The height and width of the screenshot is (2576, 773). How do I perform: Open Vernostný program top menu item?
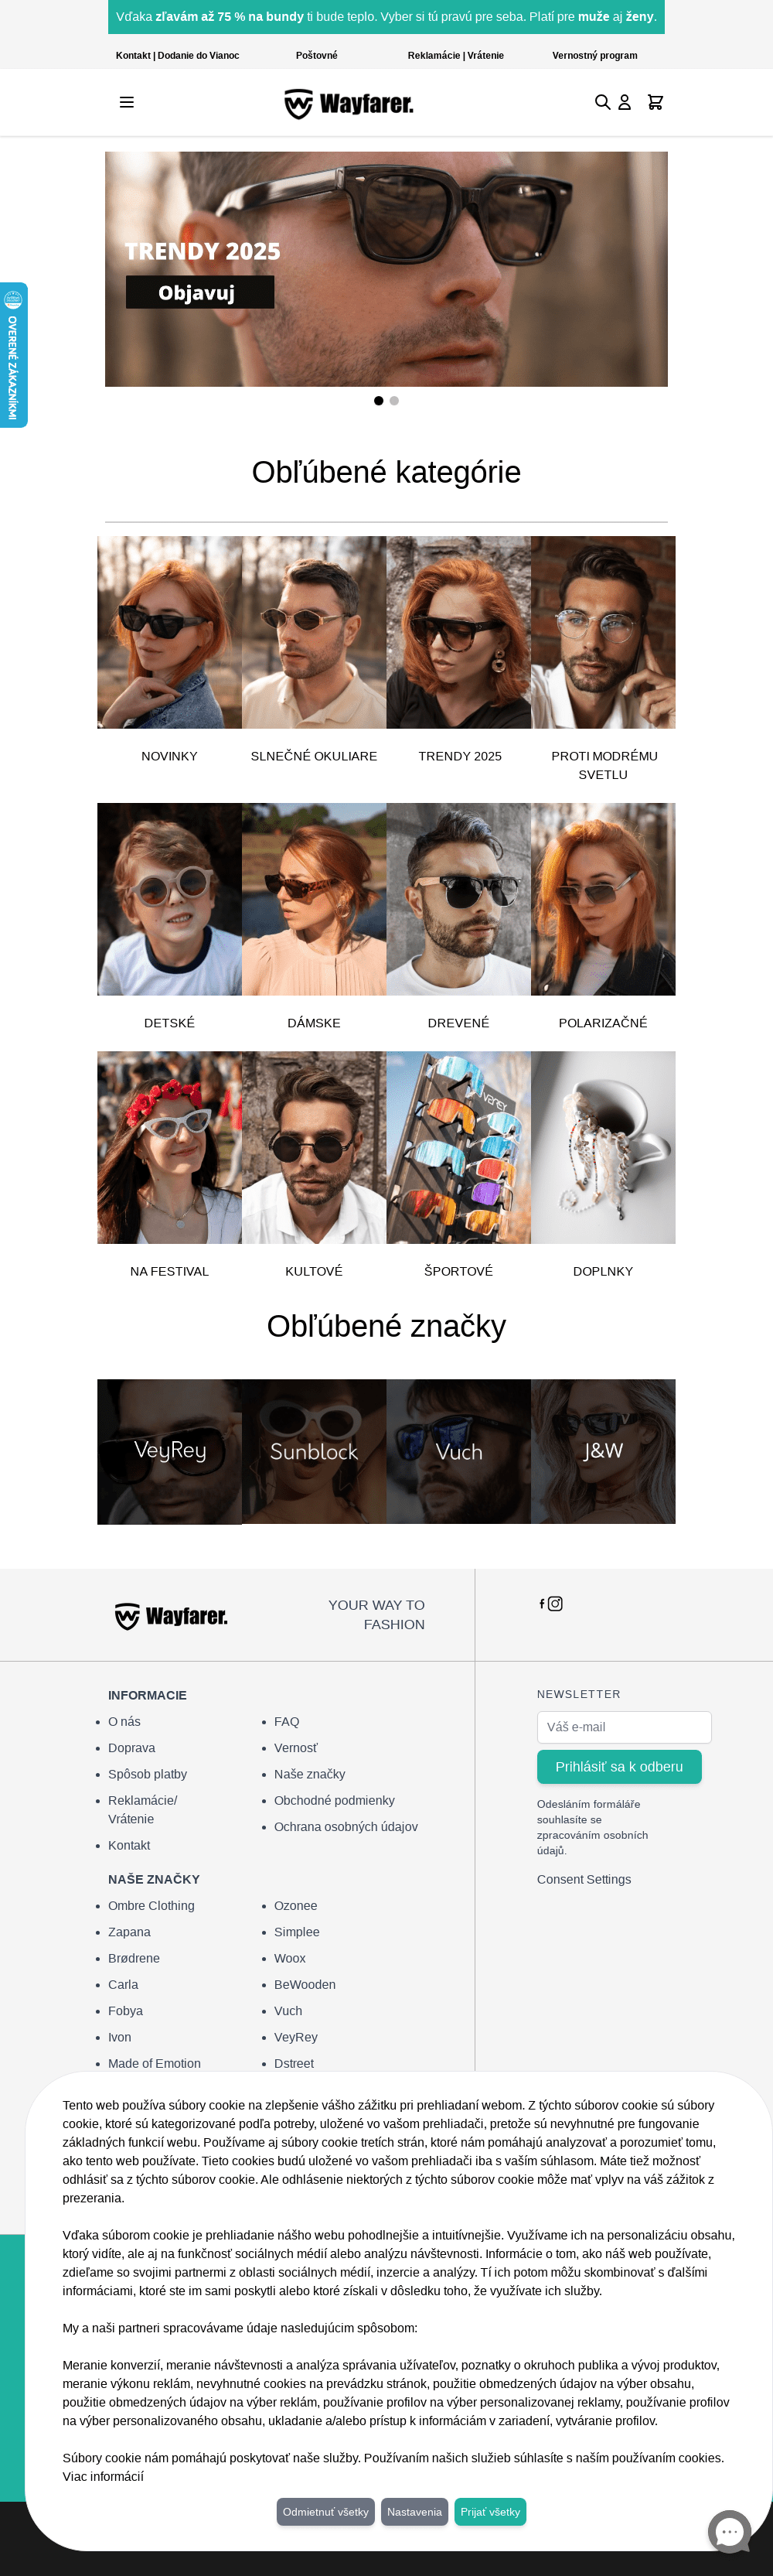pyautogui.click(x=594, y=56)
